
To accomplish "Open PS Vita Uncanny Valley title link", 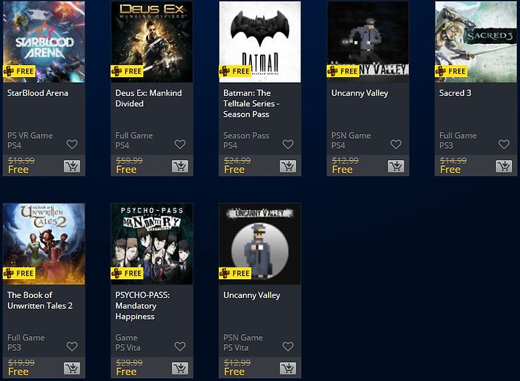I will (252, 295).
